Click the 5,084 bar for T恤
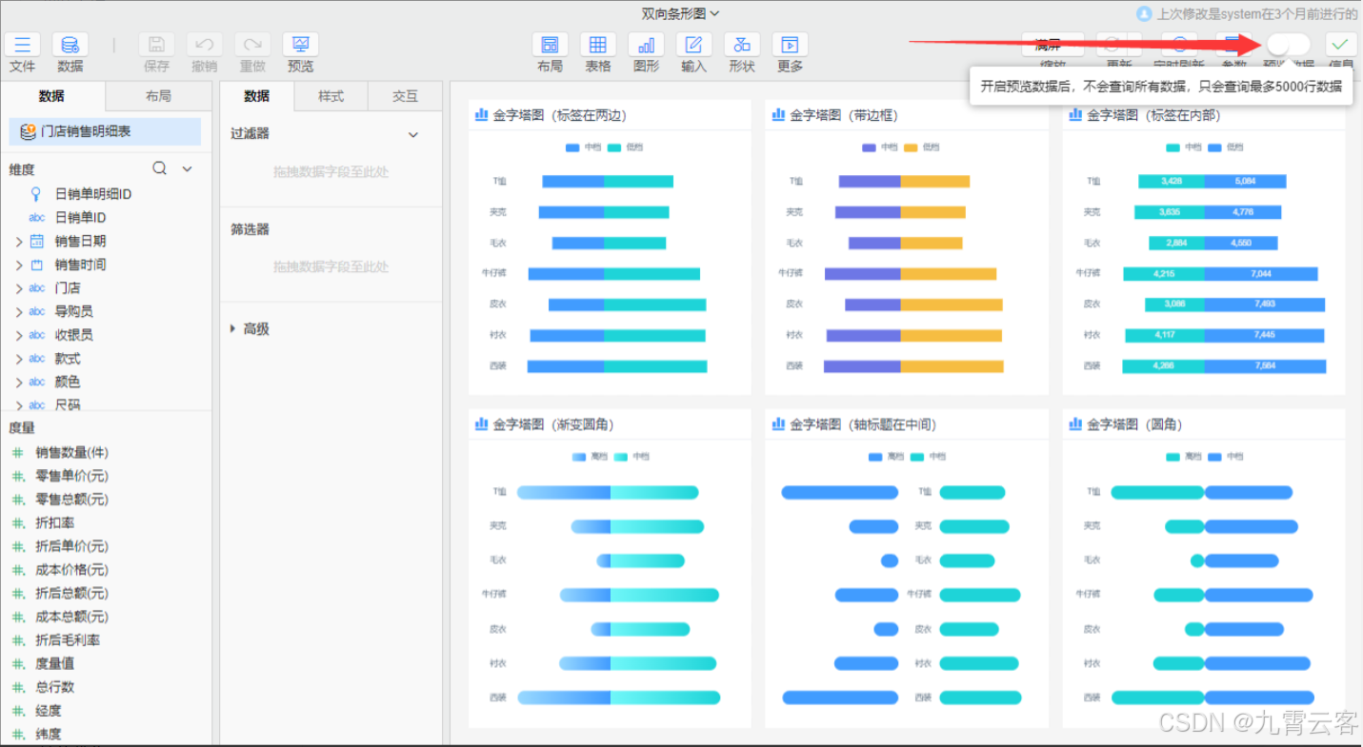 [1245, 181]
